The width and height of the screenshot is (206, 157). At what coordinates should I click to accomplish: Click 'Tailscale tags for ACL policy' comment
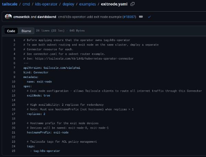62,142
